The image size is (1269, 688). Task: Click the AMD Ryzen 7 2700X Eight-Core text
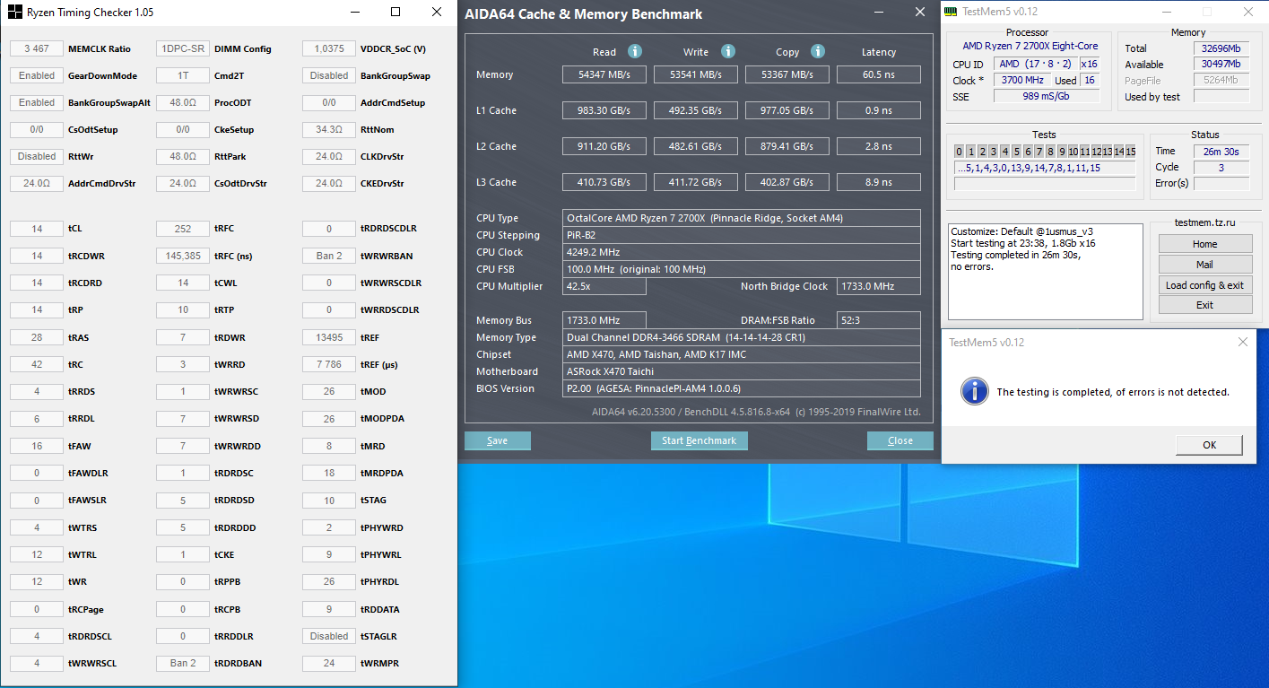click(x=1030, y=46)
